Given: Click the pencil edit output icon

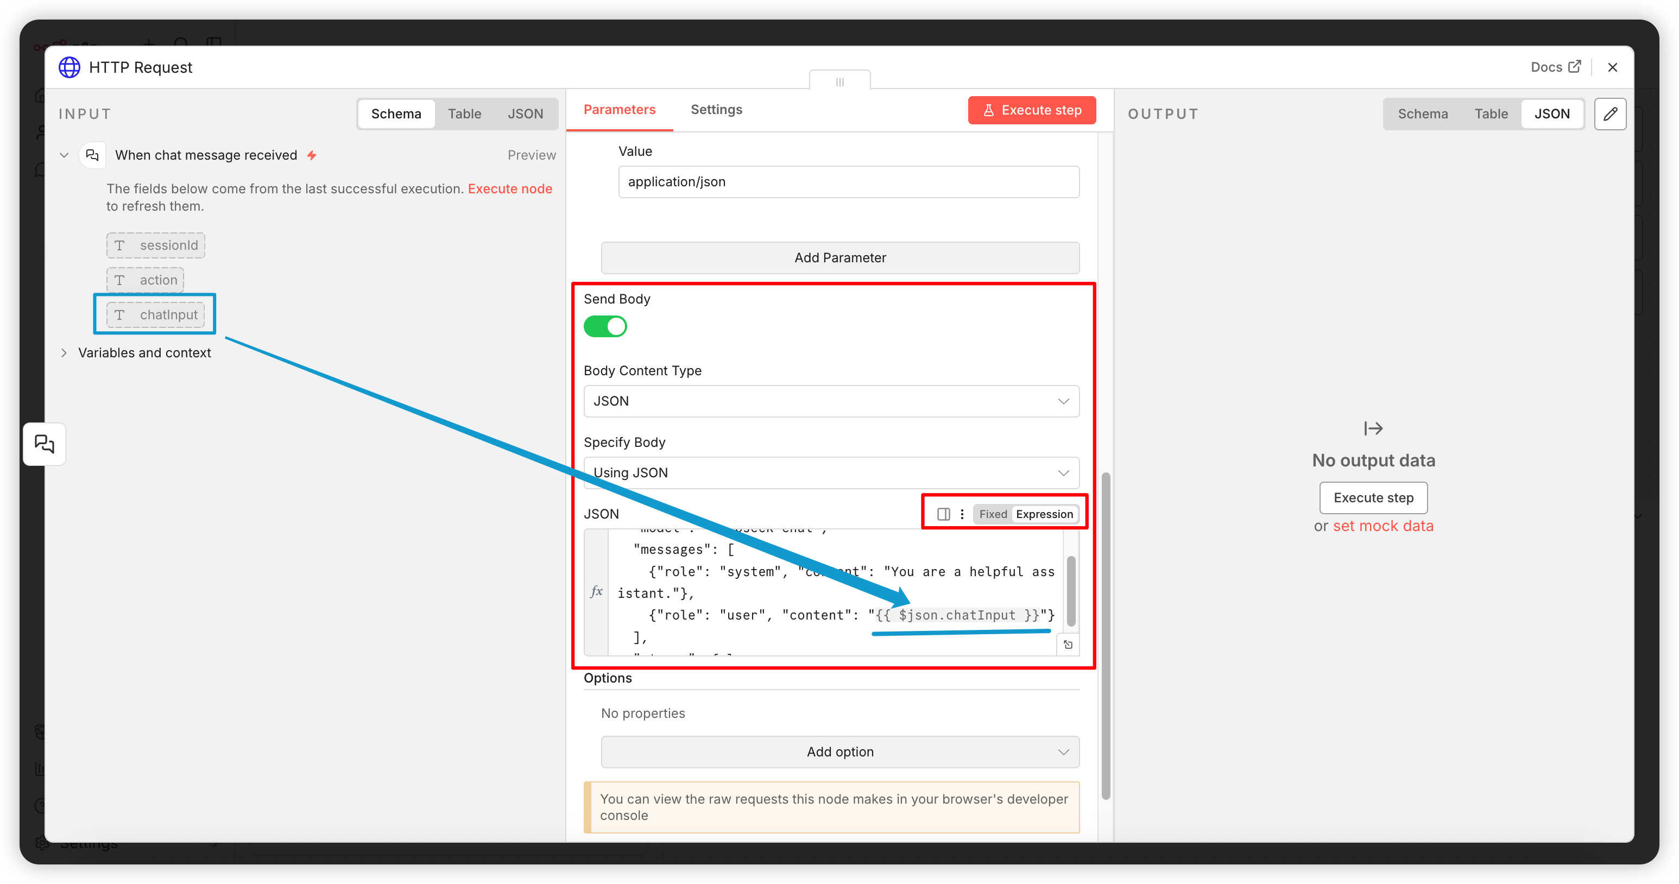Looking at the screenshot, I should point(1610,114).
